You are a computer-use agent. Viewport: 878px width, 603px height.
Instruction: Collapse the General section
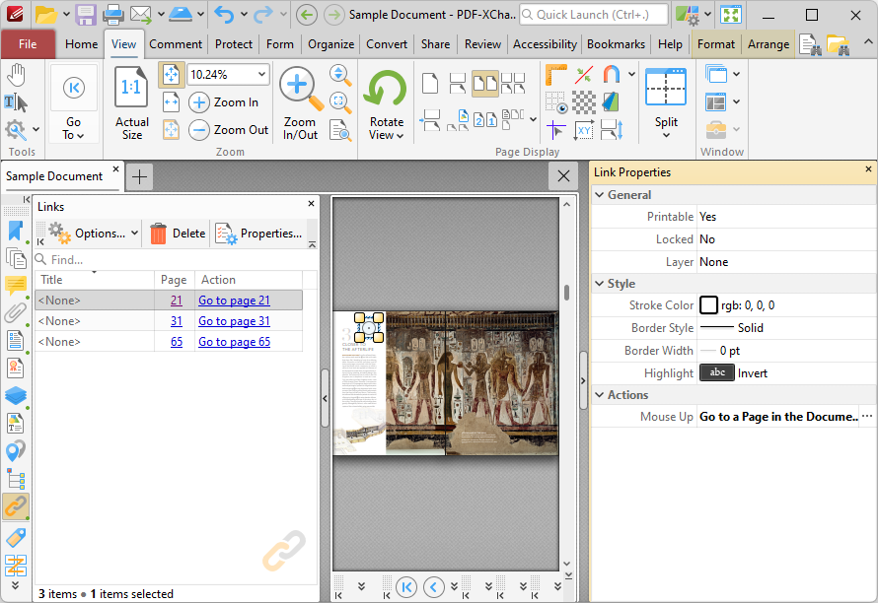click(600, 195)
